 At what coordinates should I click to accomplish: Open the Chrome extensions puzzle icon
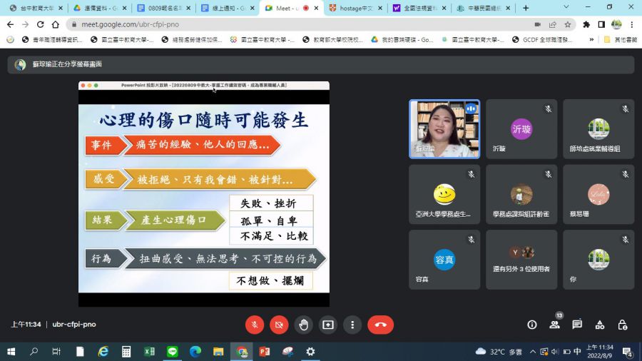(586, 24)
